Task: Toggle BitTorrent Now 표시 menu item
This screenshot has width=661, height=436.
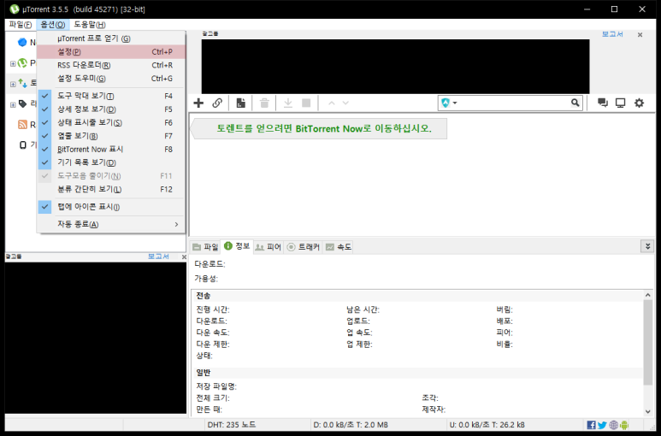Action: point(111,149)
